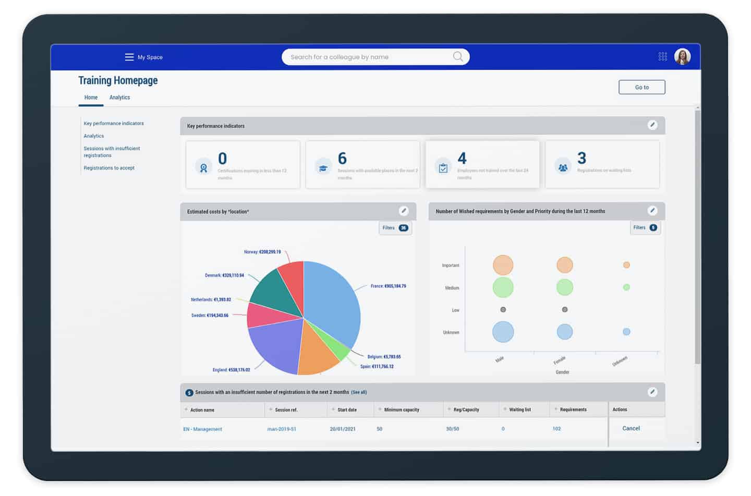Click the pencil icon on Estimated costs panel
Image resolution: width=751 pixels, height=496 pixels.
pyautogui.click(x=403, y=211)
